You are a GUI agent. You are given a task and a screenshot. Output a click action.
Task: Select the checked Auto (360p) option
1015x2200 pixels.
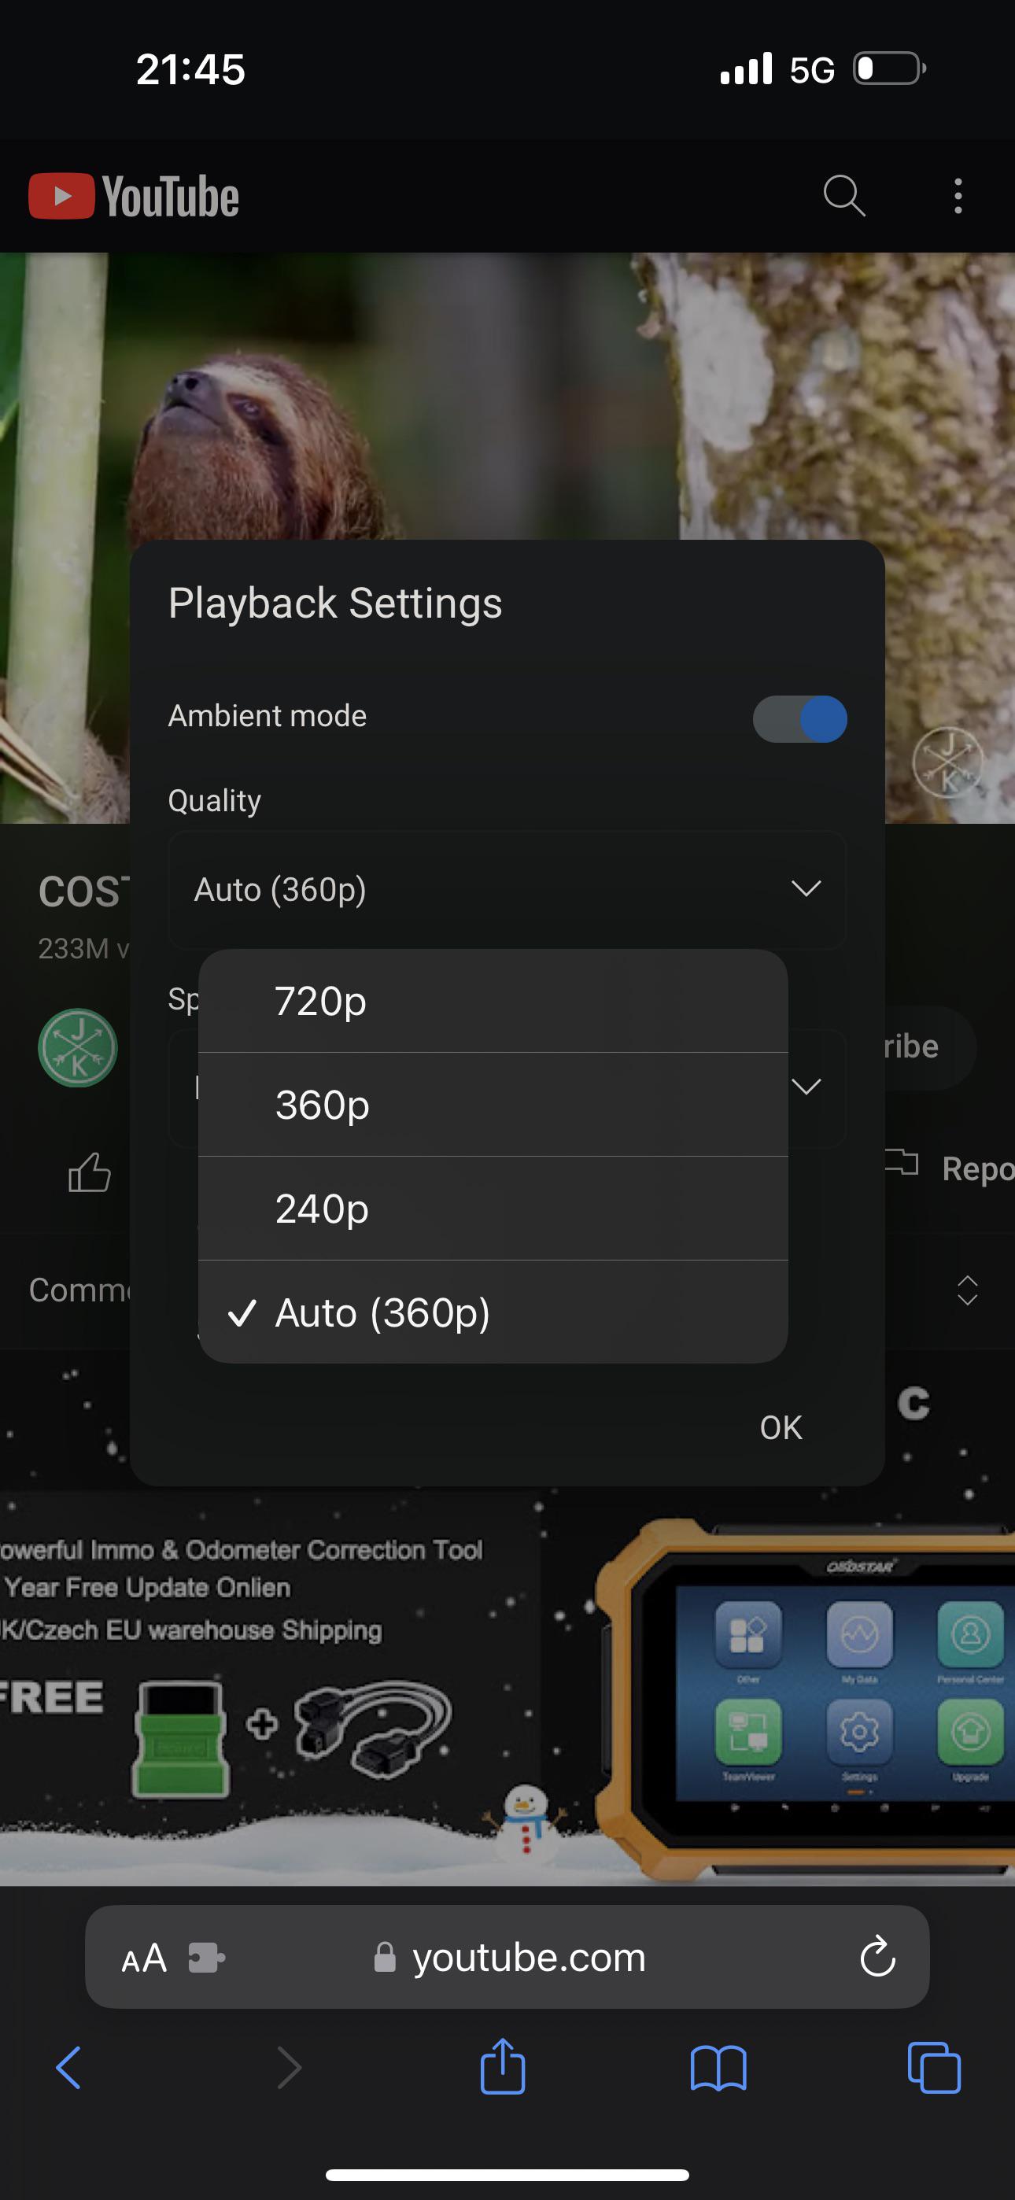(x=493, y=1312)
